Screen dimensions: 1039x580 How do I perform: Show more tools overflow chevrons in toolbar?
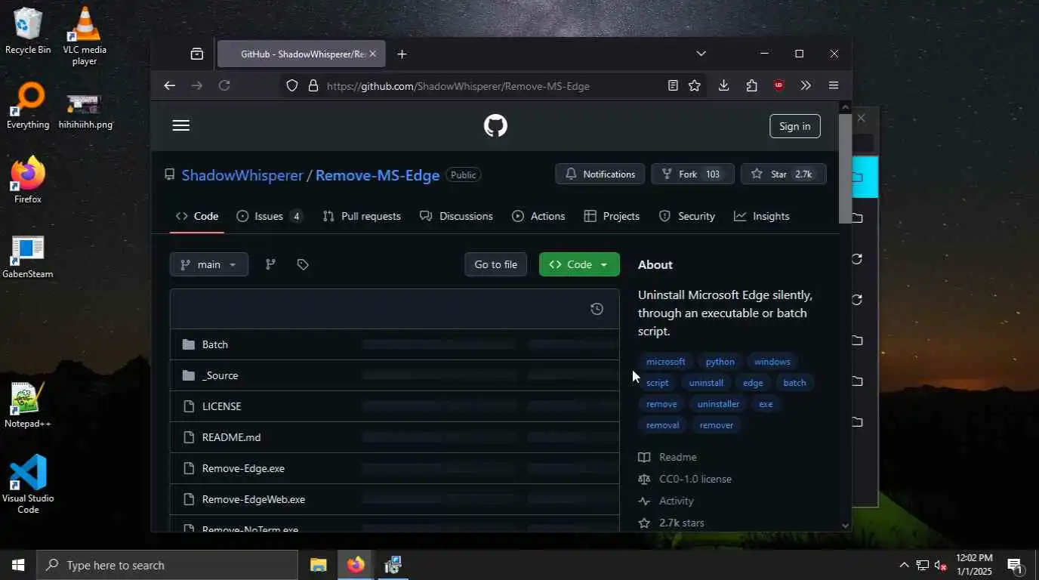[806, 85]
